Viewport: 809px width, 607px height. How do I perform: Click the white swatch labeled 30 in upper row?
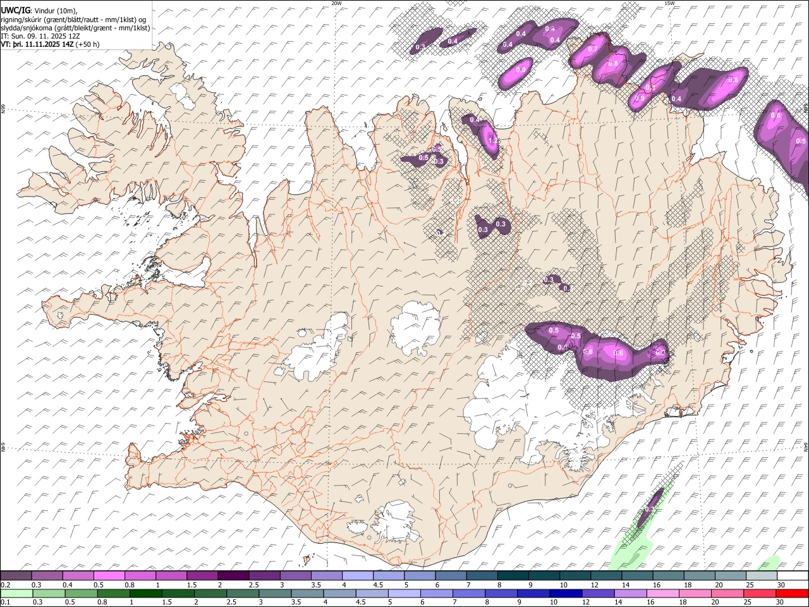[x=793, y=576]
